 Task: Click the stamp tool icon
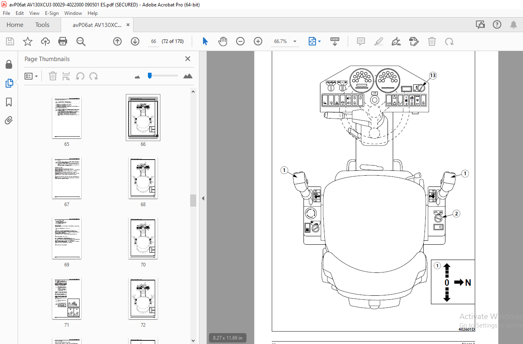414,41
